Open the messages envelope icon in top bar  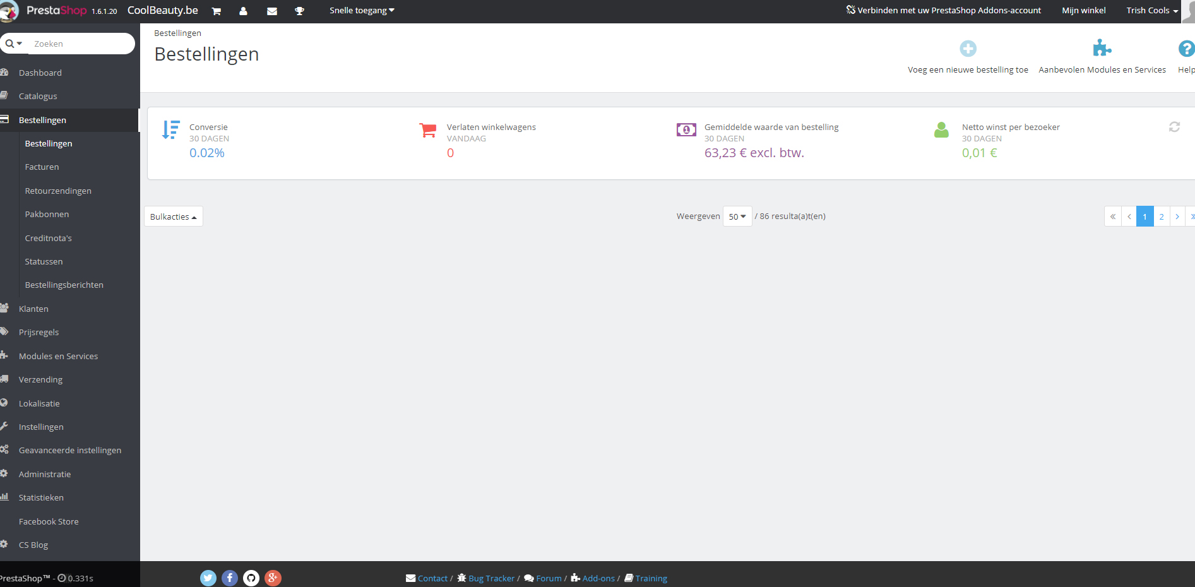click(272, 11)
